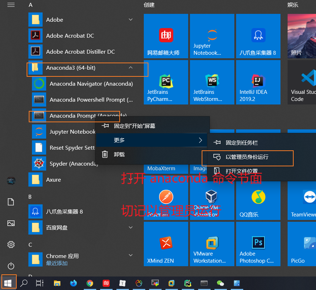Click the Windows Start button
The image size is (316, 290).
[8, 283]
